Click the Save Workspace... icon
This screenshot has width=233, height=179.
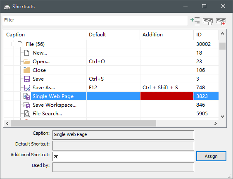coord(27,105)
